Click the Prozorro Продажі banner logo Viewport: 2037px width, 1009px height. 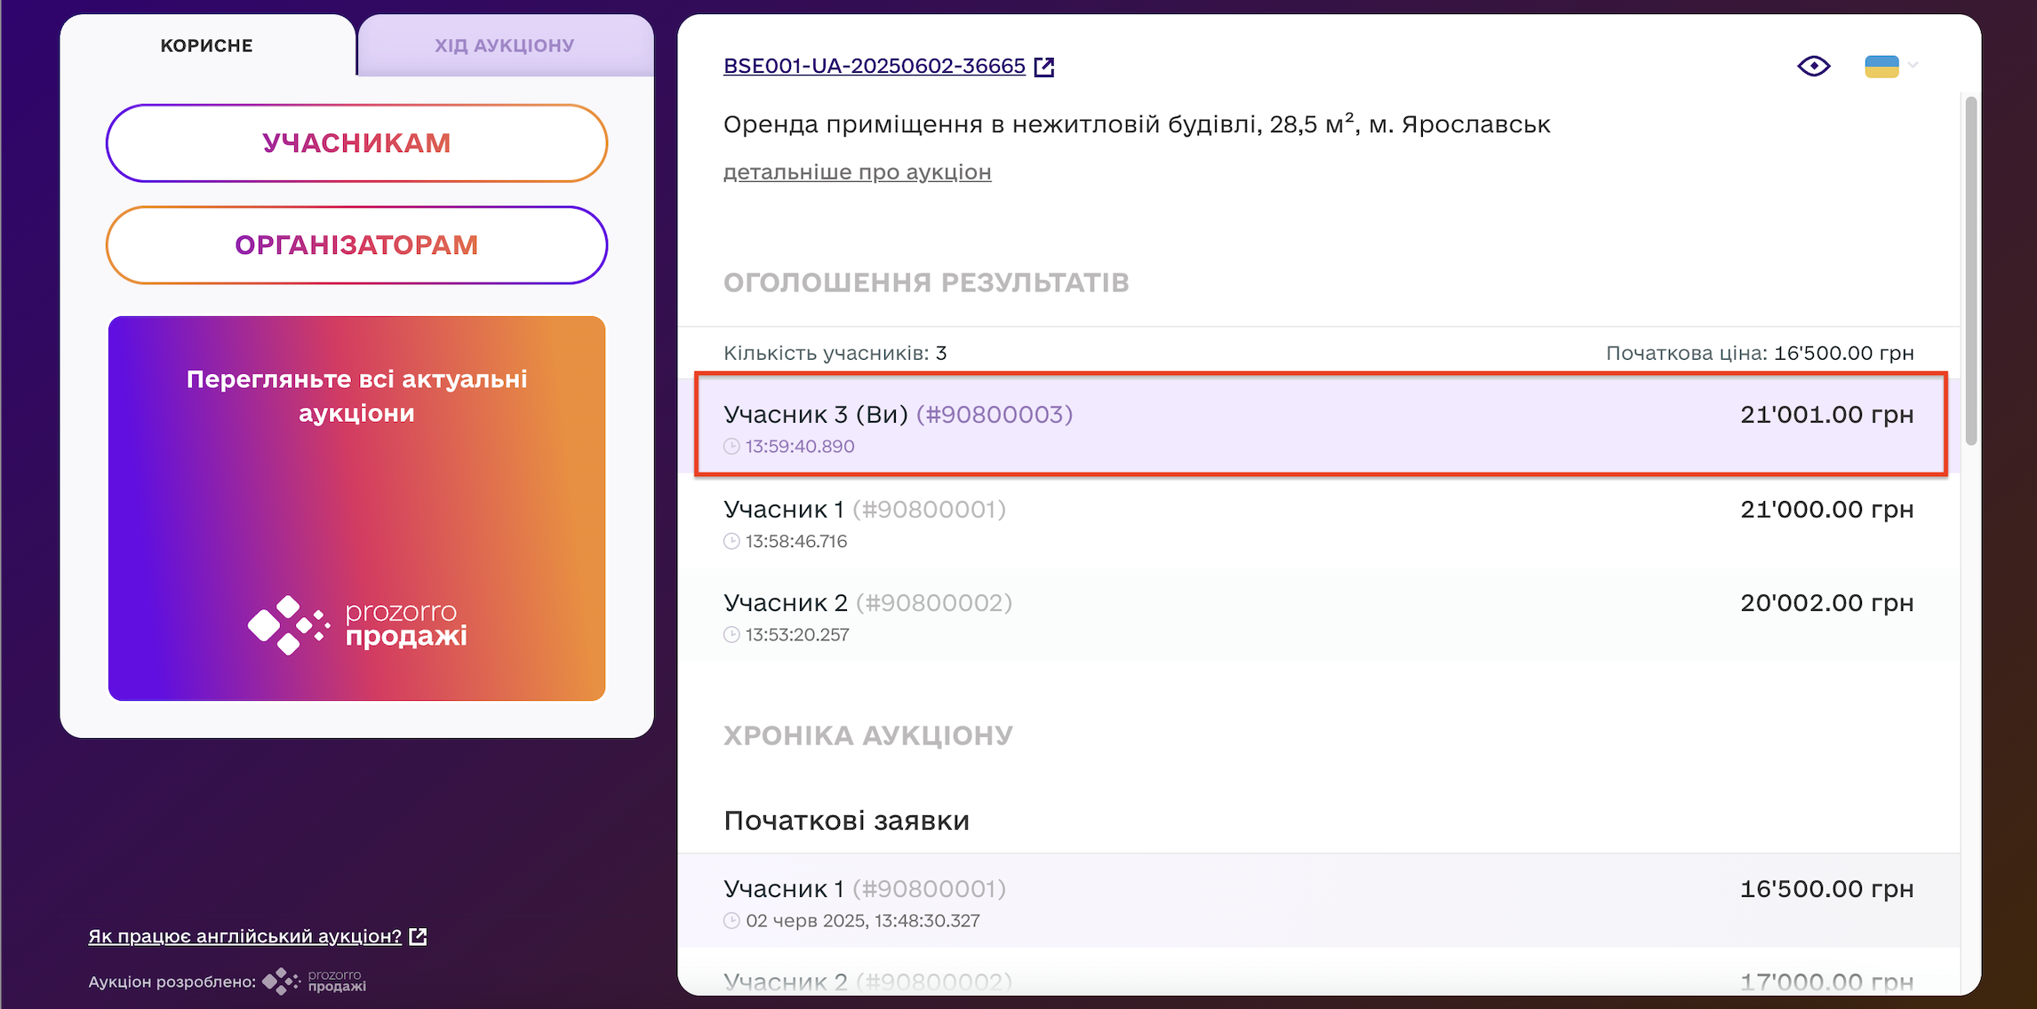pos(357,624)
